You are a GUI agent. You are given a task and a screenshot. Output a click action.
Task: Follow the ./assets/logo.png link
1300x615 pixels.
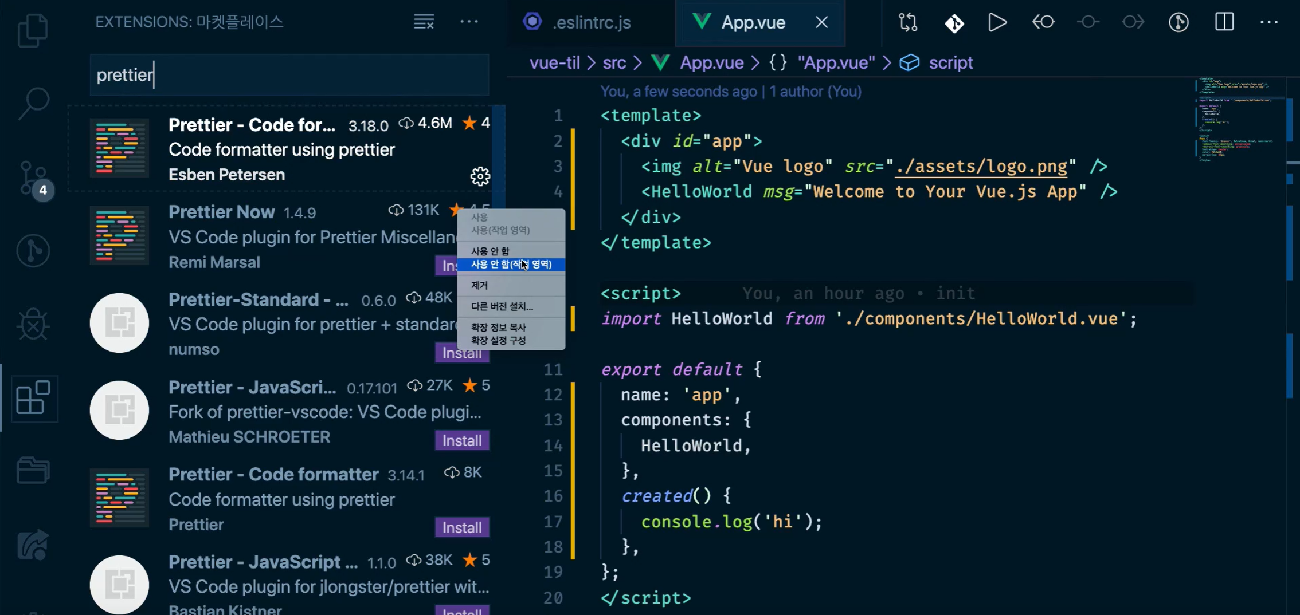[981, 166]
